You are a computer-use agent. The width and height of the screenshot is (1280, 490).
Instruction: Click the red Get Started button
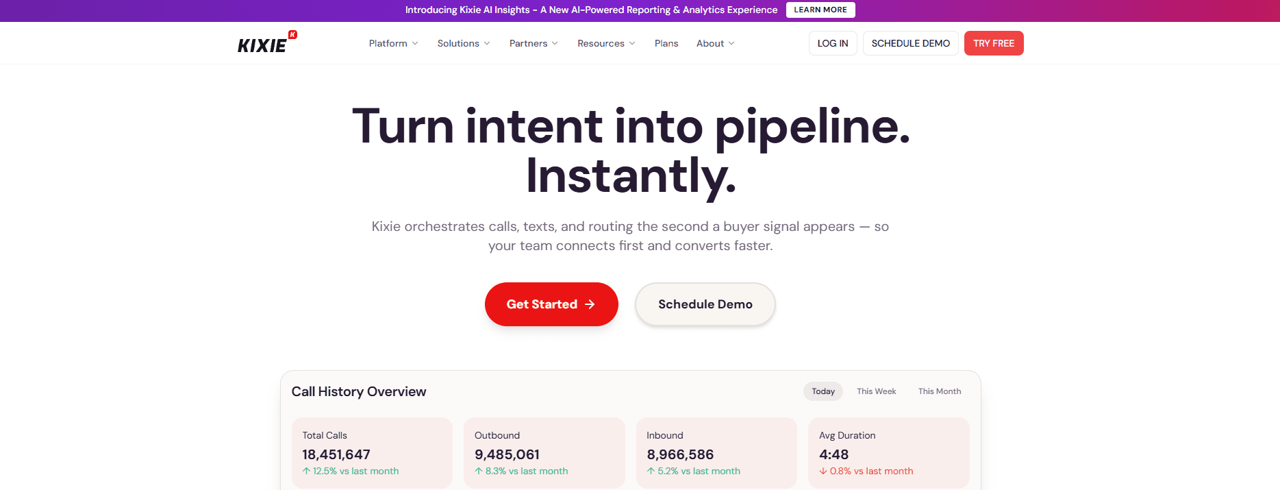click(551, 304)
